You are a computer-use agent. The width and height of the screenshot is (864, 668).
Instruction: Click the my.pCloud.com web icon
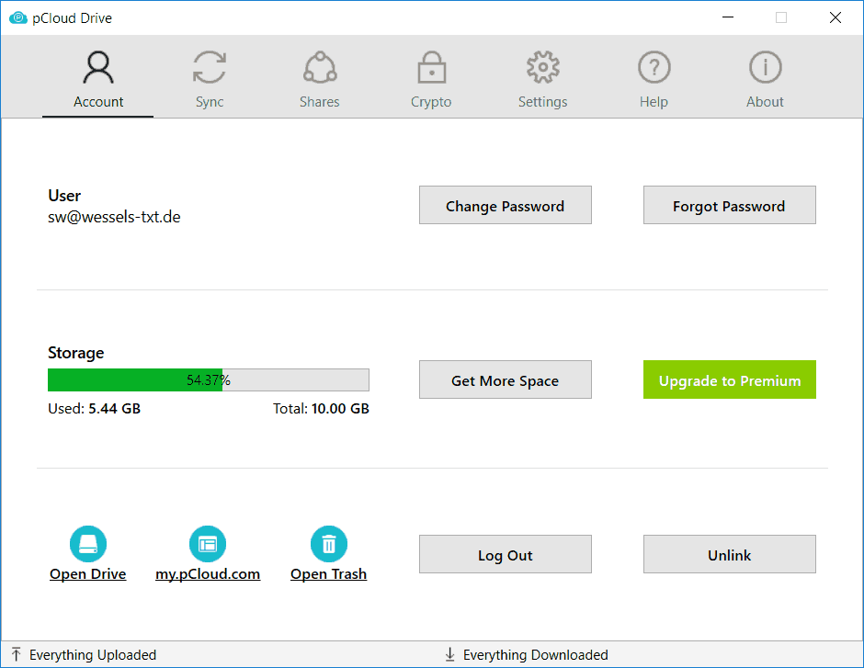208,544
